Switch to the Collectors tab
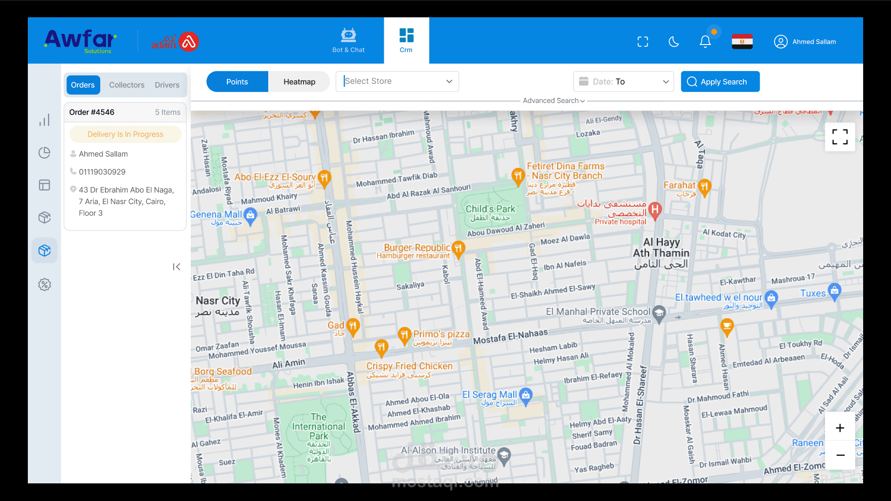The height and width of the screenshot is (501, 891). [x=127, y=85]
